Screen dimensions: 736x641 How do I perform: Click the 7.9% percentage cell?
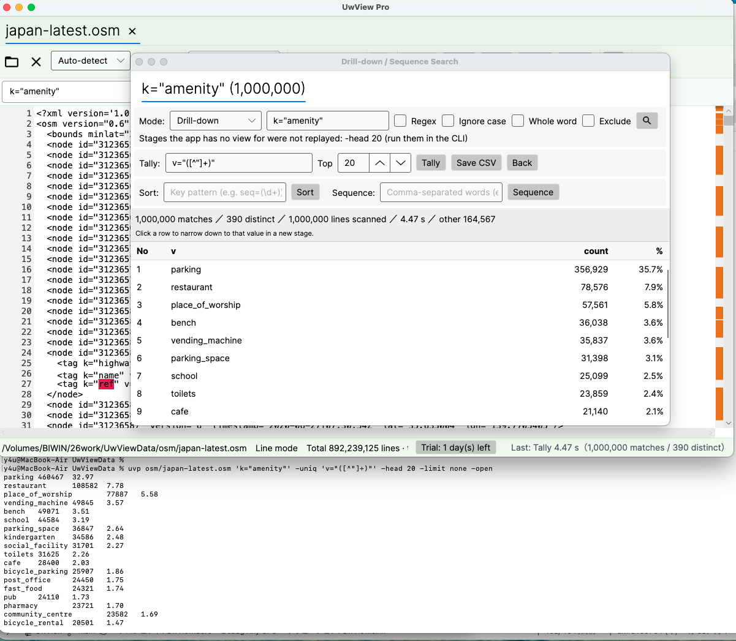coord(653,287)
